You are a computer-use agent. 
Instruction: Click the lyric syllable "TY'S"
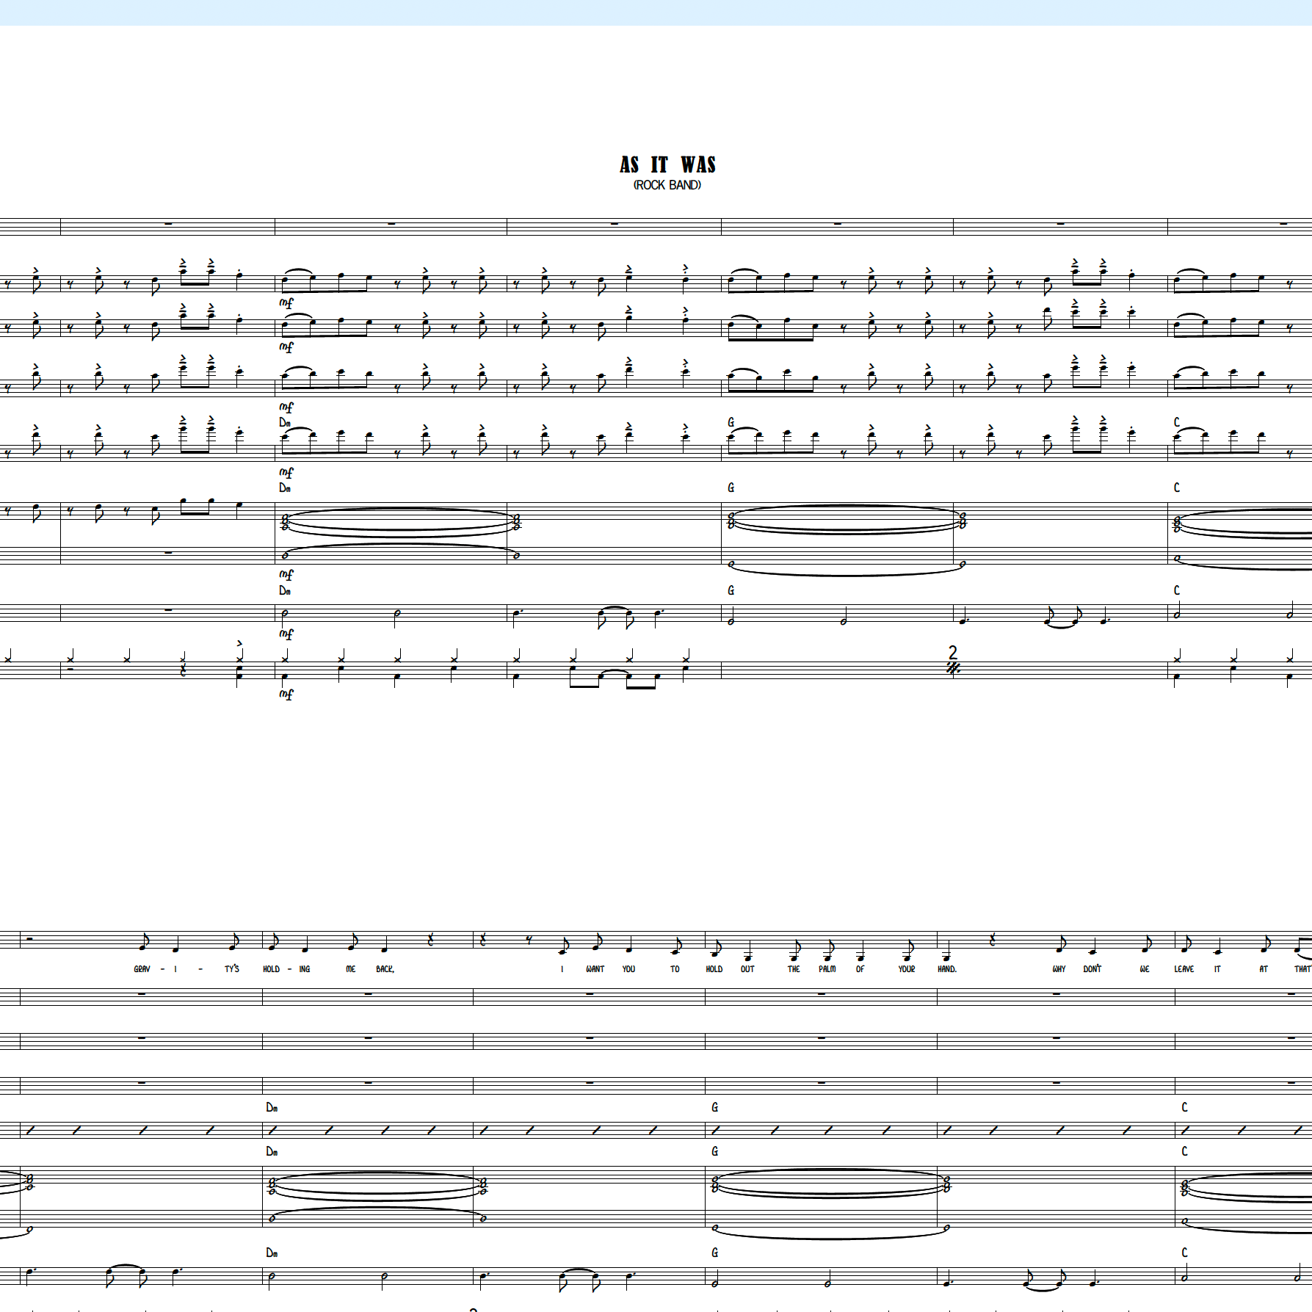click(x=232, y=969)
